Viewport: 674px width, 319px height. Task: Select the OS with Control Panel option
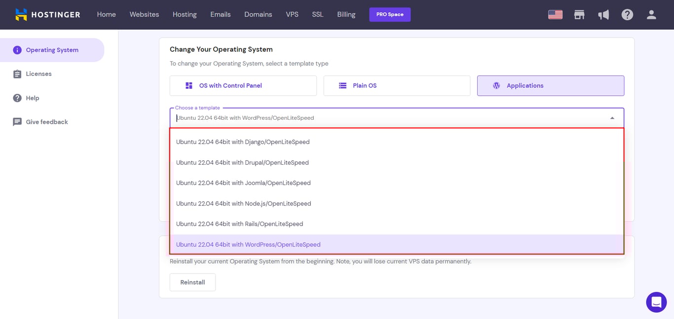tap(243, 85)
